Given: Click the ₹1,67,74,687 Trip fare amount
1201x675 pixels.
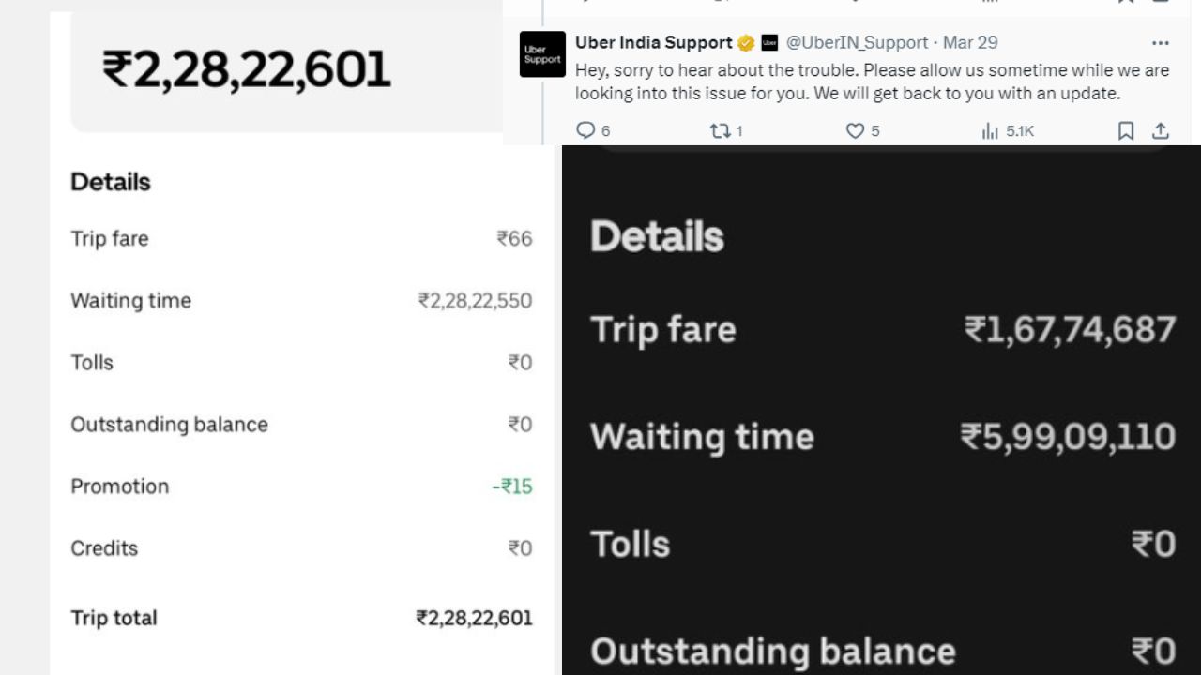Looking at the screenshot, I should pyautogui.click(x=1070, y=330).
